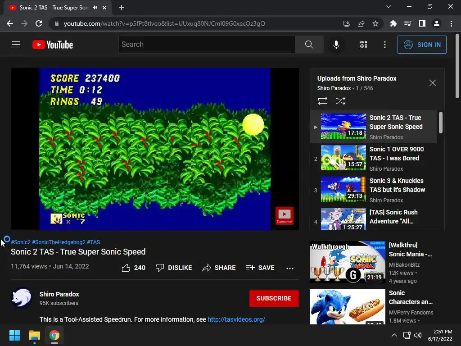
Task: Show hidden system tray icons
Action: coord(394,335)
